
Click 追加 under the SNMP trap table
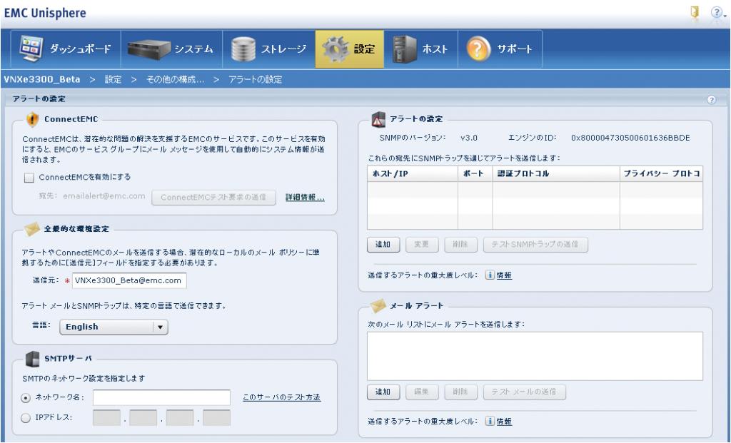coord(383,245)
